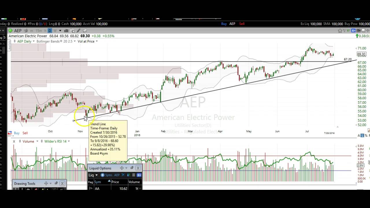
Task: Click the notes icon in chart toolbar
Action: [85, 31]
